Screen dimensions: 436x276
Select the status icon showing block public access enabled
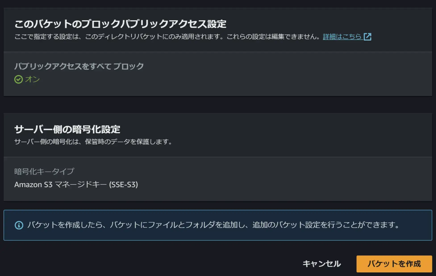coord(18,79)
